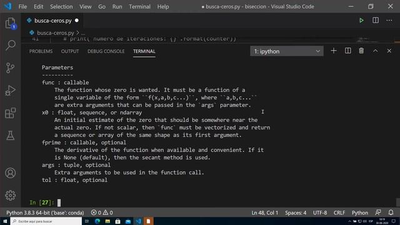
Task: Maximize the panel with up chevron
Action: [x=375, y=51]
